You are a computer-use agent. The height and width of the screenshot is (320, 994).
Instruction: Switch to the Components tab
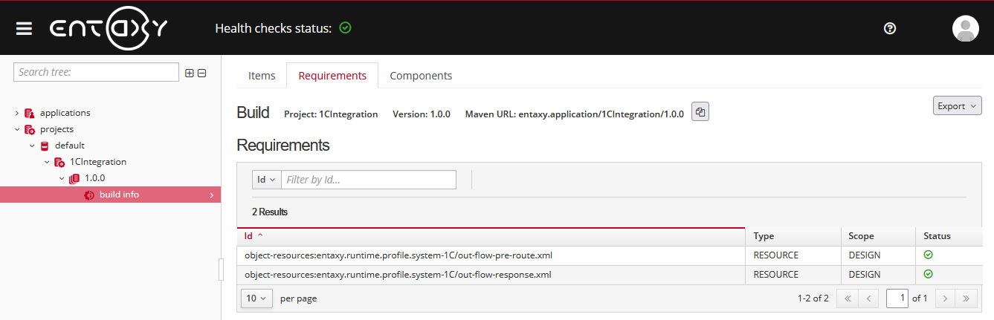[x=421, y=76]
